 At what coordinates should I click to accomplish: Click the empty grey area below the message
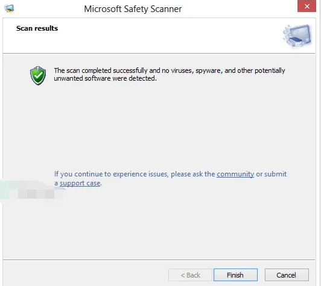point(160,126)
